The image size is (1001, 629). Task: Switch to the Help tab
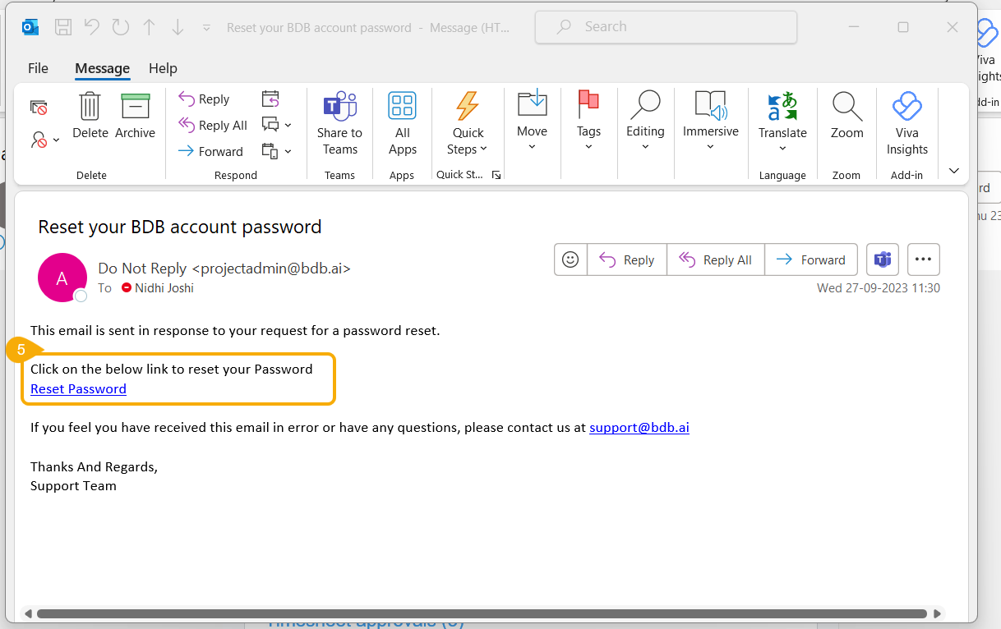point(163,68)
